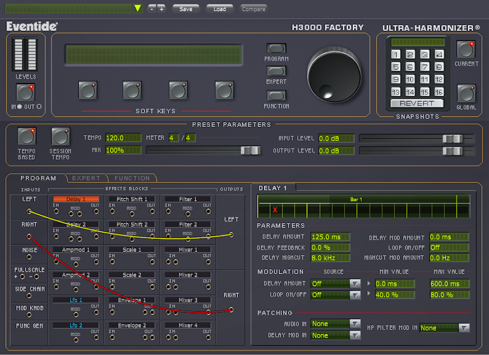
Task: Click the Save preset button
Action: (186, 9)
